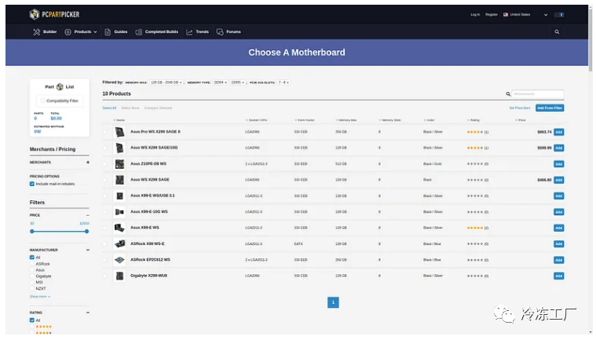This screenshot has height=340, width=596.
Task: Check the Gigabyte manufacturer filter
Action: point(32,276)
